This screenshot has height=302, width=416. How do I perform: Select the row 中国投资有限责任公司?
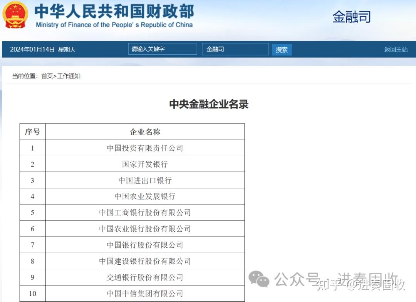click(132, 148)
